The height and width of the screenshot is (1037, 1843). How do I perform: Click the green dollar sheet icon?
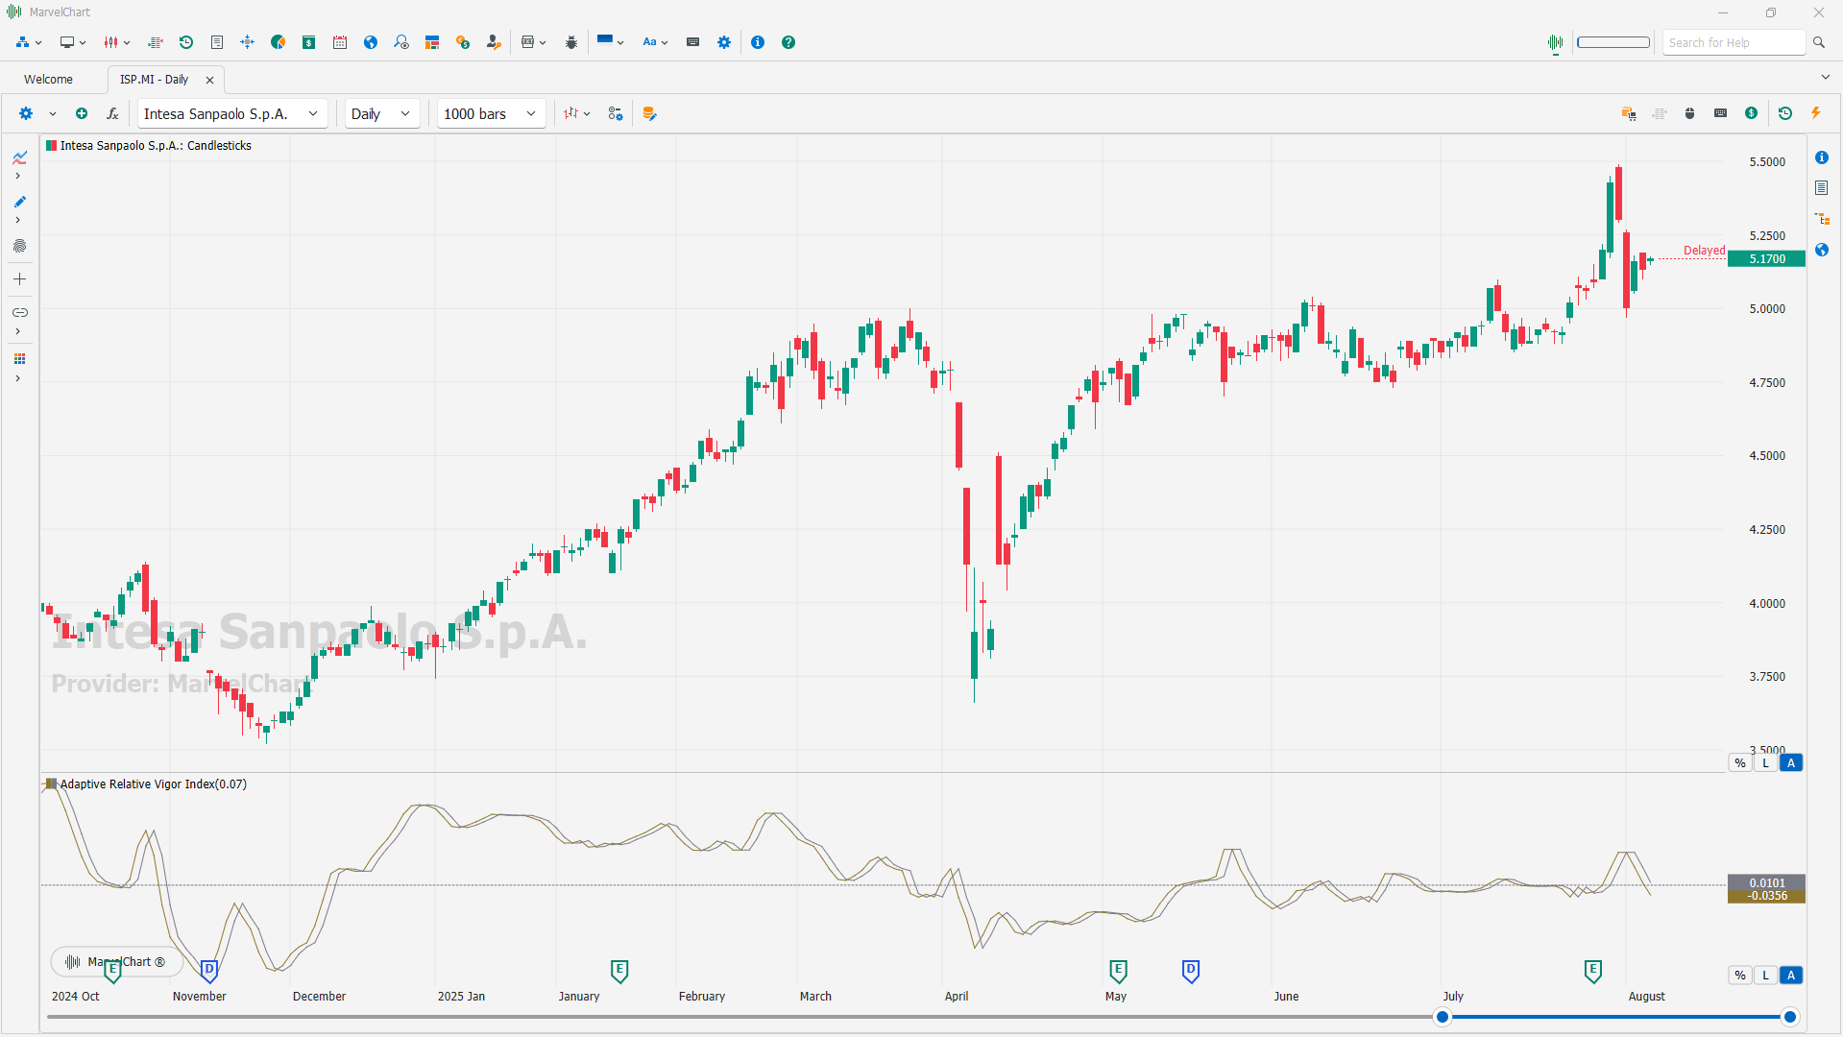click(309, 42)
